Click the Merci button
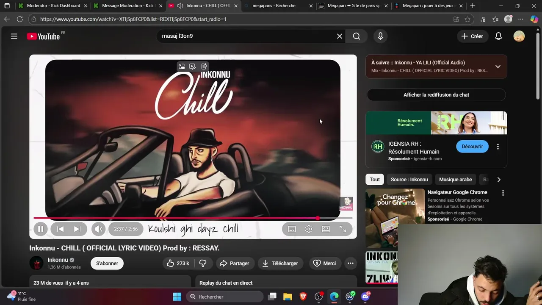Image resolution: width=542 pixels, height=305 pixels. click(x=325, y=263)
